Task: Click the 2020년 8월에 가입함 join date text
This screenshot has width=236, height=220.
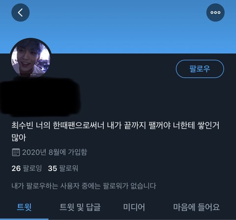Action: click(x=55, y=152)
